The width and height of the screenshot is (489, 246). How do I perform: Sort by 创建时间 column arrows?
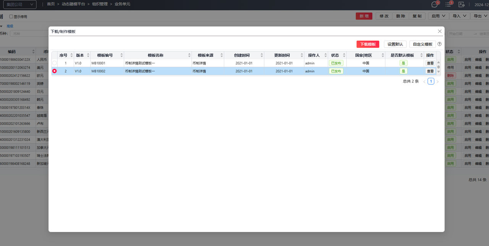[x=262, y=55]
